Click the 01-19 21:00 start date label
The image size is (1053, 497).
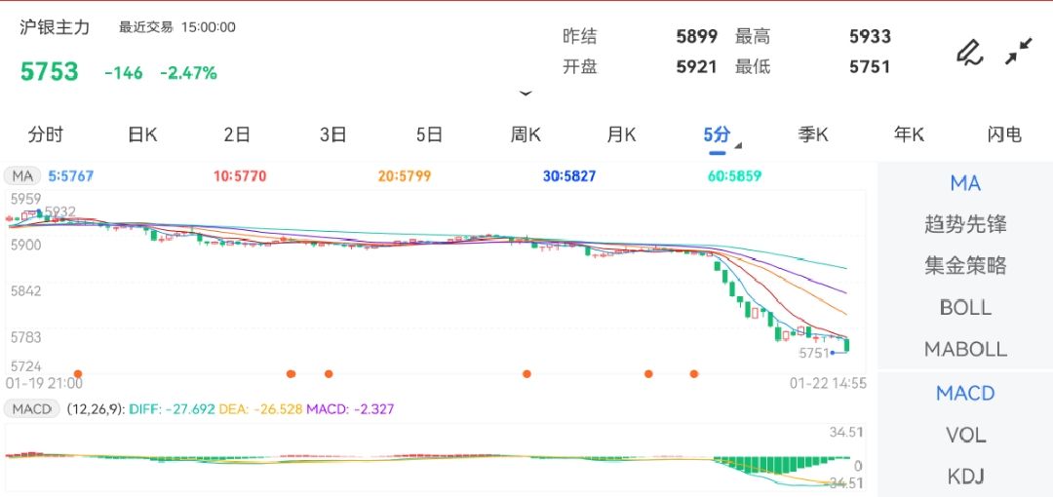[x=44, y=384]
